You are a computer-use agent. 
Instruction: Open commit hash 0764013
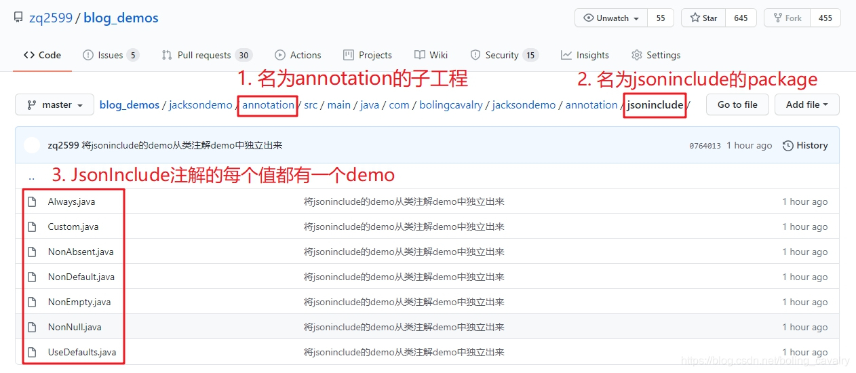(x=705, y=146)
